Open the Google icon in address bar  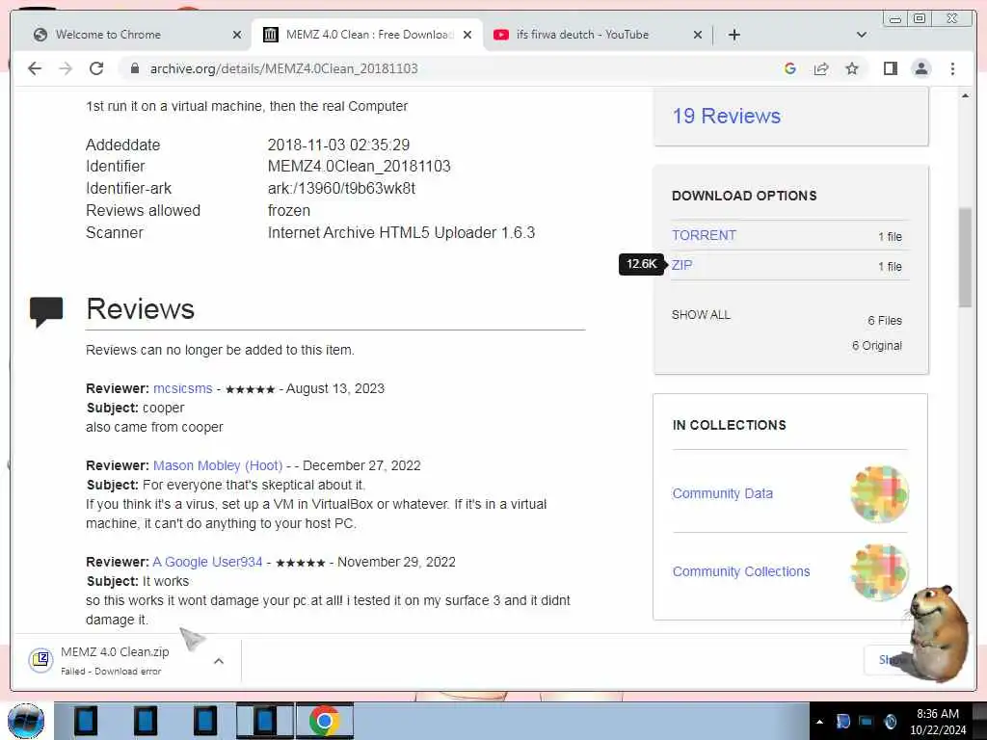click(790, 68)
